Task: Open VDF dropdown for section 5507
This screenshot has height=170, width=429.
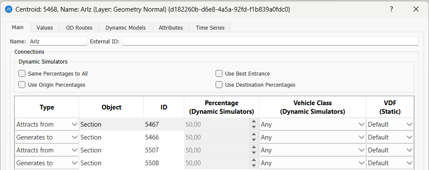Action: 390,150
